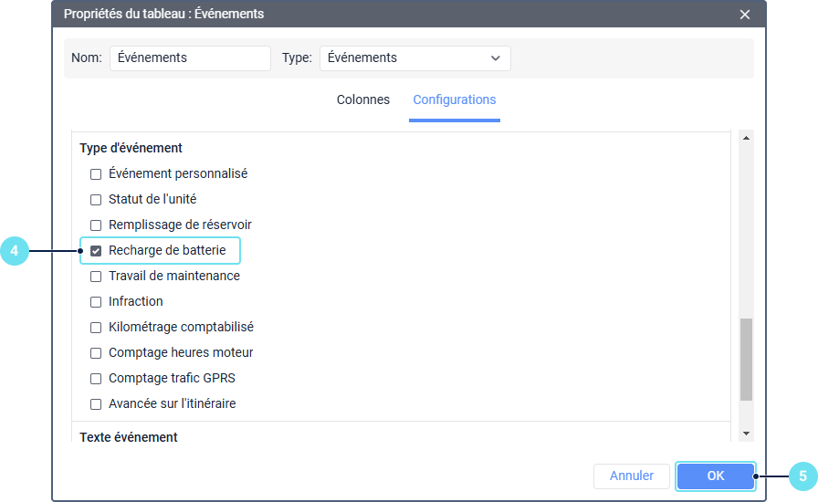The height and width of the screenshot is (502, 818).
Task: Enable Travail de maintenance checkbox
Action: click(x=96, y=276)
